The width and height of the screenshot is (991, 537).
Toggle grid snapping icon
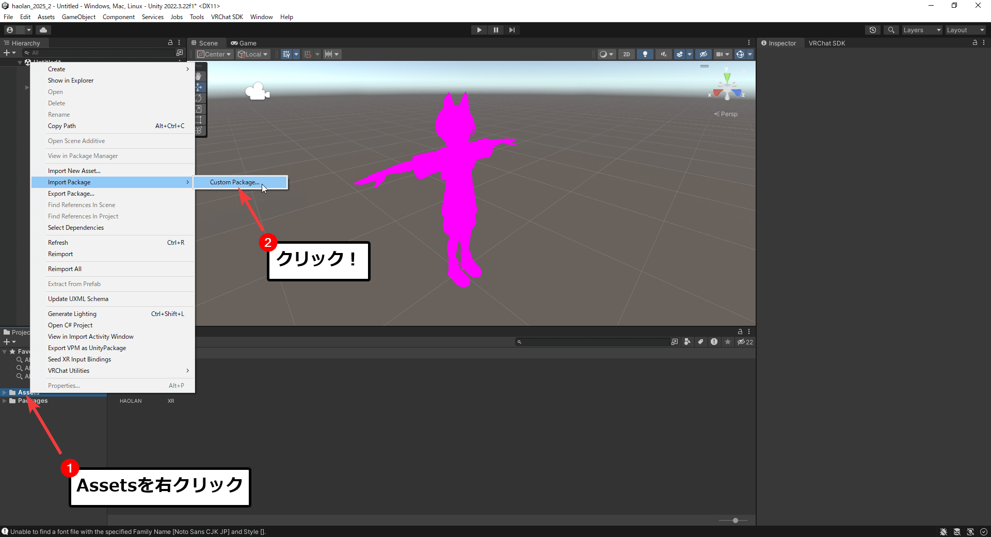(x=308, y=54)
